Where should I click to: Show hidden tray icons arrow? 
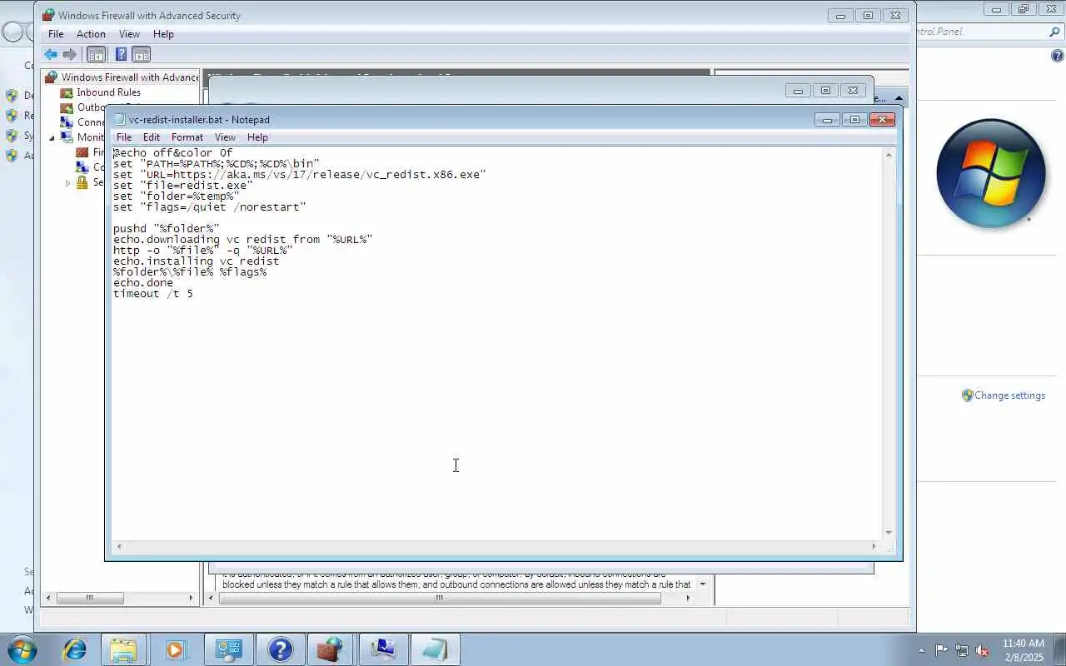point(921,650)
